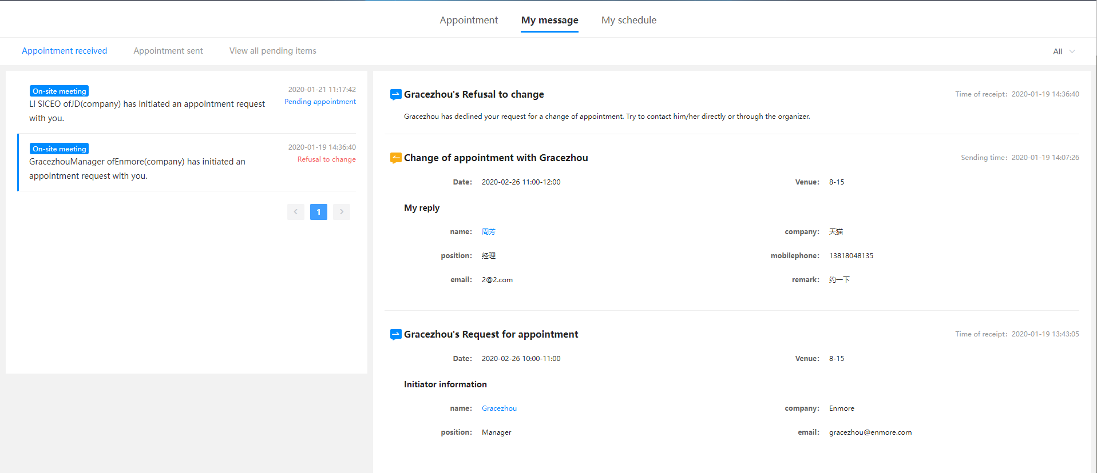Open the 周芳 name link
This screenshot has height=473, width=1097.
pyautogui.click(x=488, y=232)
